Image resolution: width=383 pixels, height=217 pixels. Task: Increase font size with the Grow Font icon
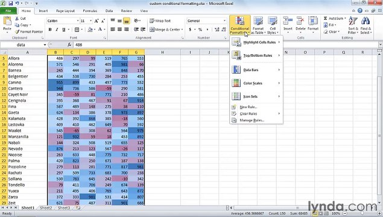[x=97, y=21]
